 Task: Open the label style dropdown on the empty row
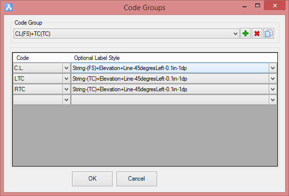coord(273,100)
